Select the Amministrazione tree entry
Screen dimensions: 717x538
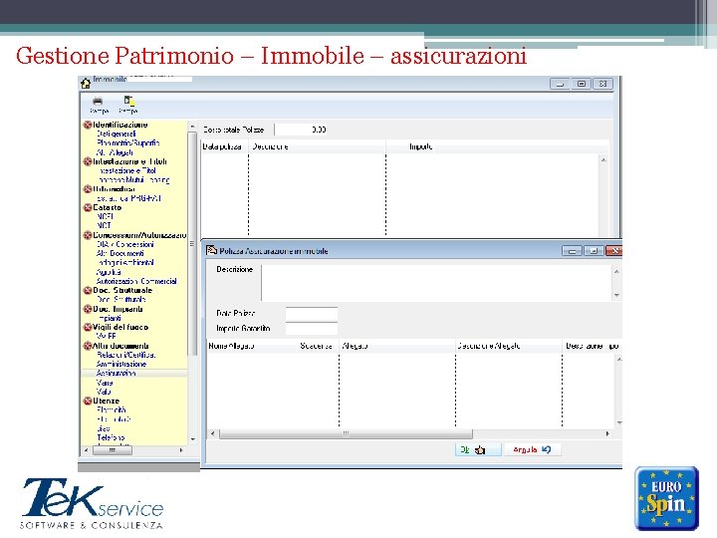121,364
